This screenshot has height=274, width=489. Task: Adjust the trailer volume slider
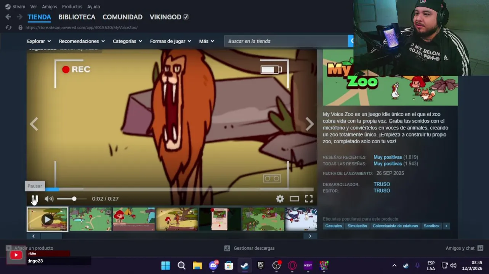(71, 199)
